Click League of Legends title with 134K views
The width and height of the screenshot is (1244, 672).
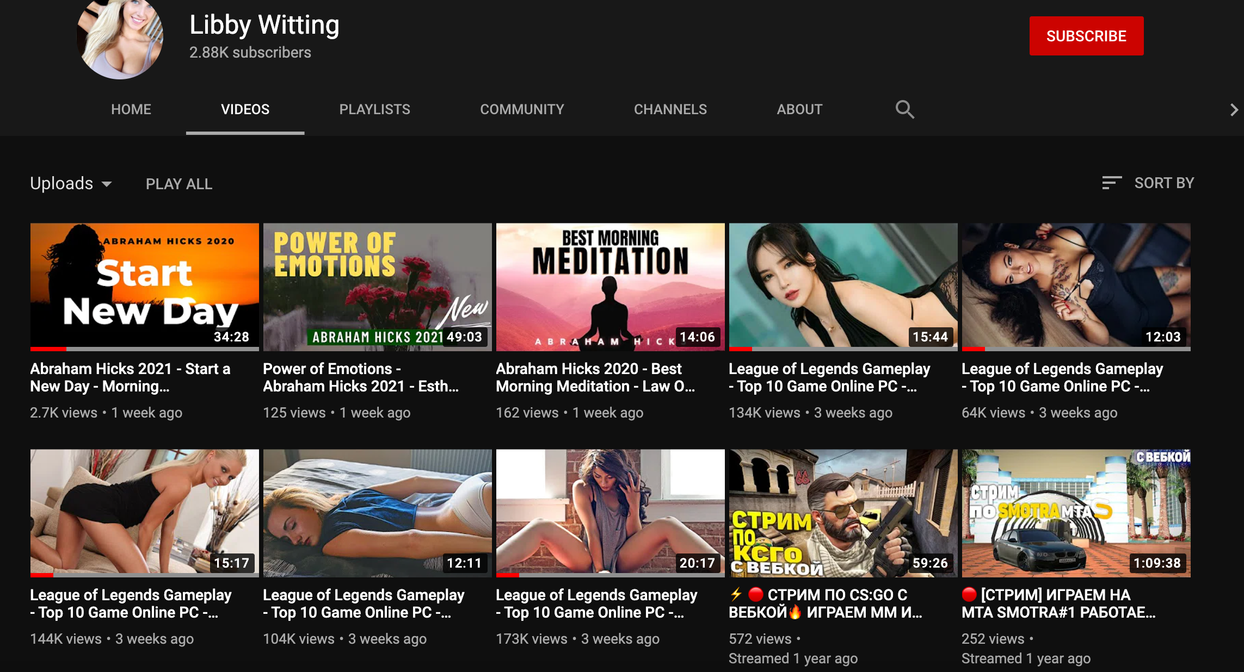[x=829, y=377]
